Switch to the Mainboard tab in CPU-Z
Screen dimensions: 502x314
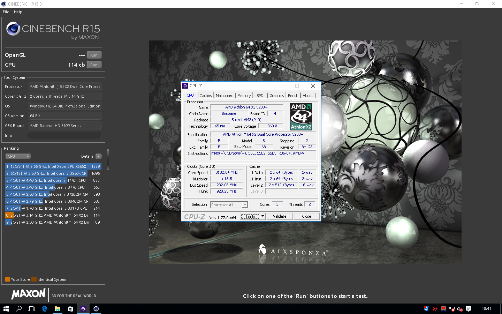point(225,96)
